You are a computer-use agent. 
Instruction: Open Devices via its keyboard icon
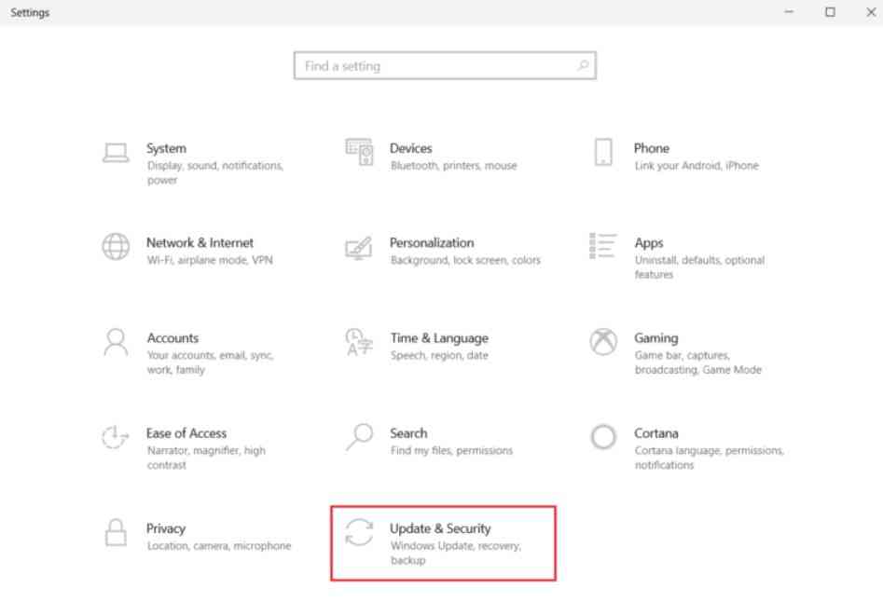(x=359, y=153)
